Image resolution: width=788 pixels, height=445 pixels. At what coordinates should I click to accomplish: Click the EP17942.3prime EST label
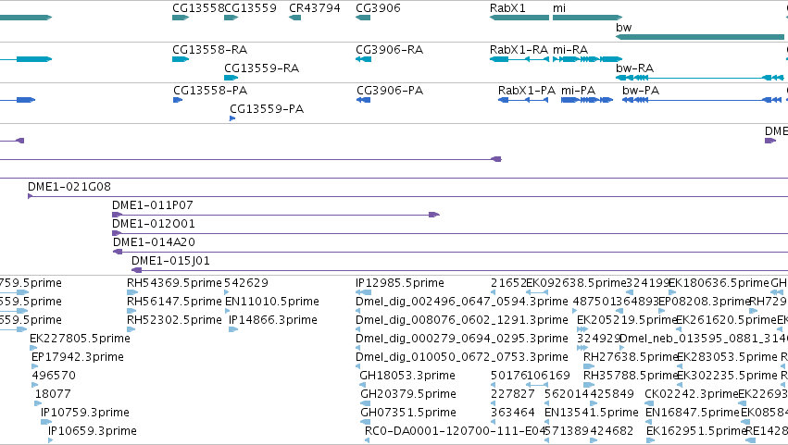pyautogui.click(x=78, y=358)
